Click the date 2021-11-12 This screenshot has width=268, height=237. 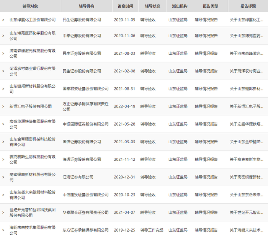point(124,160)
